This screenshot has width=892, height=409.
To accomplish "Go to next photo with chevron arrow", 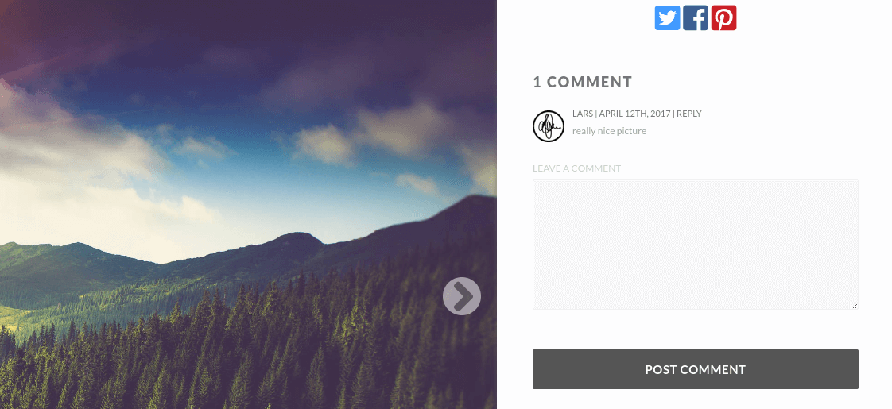I will tap(462, 296).
